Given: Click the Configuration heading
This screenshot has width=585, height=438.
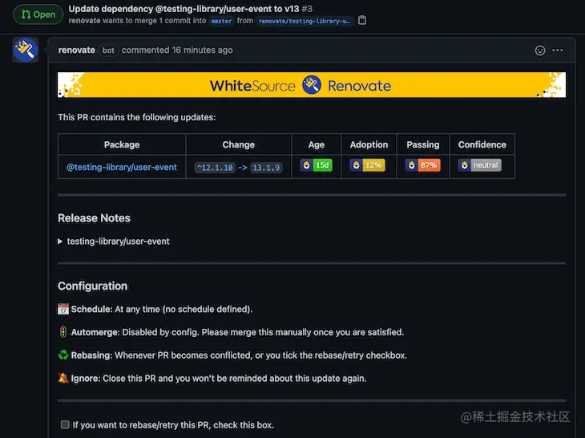Looking at the screenshot, I should tap(92, 286).
